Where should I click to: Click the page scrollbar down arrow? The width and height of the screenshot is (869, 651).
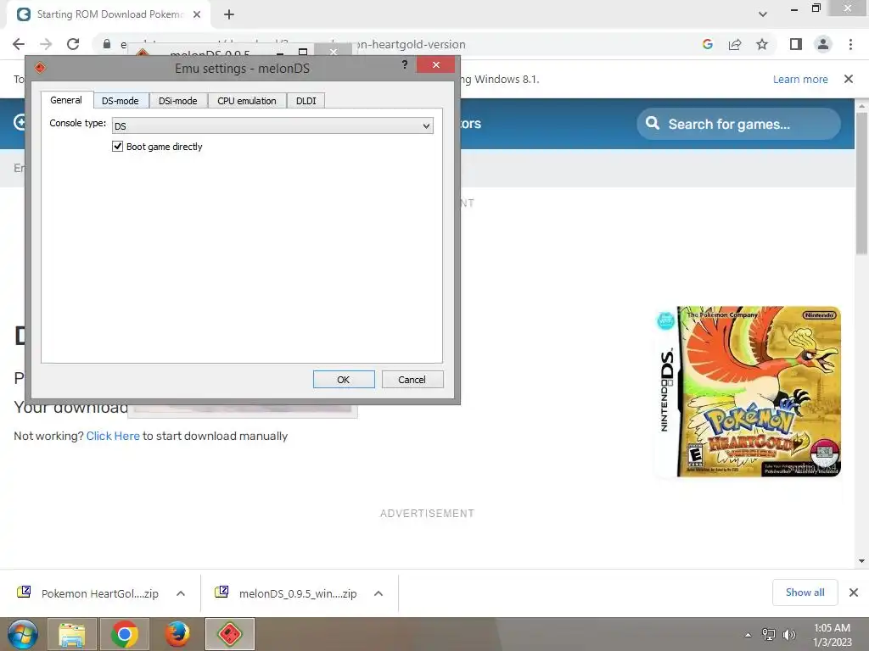pos(862,561)
